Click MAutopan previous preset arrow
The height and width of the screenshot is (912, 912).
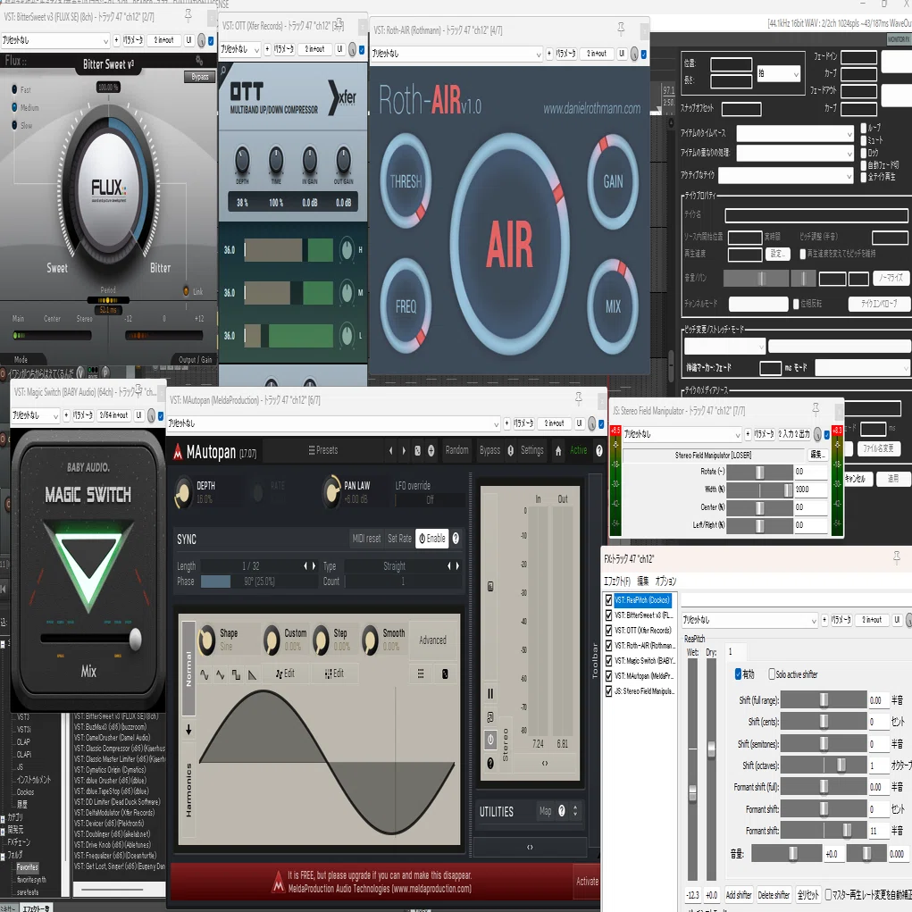point(390,450)
